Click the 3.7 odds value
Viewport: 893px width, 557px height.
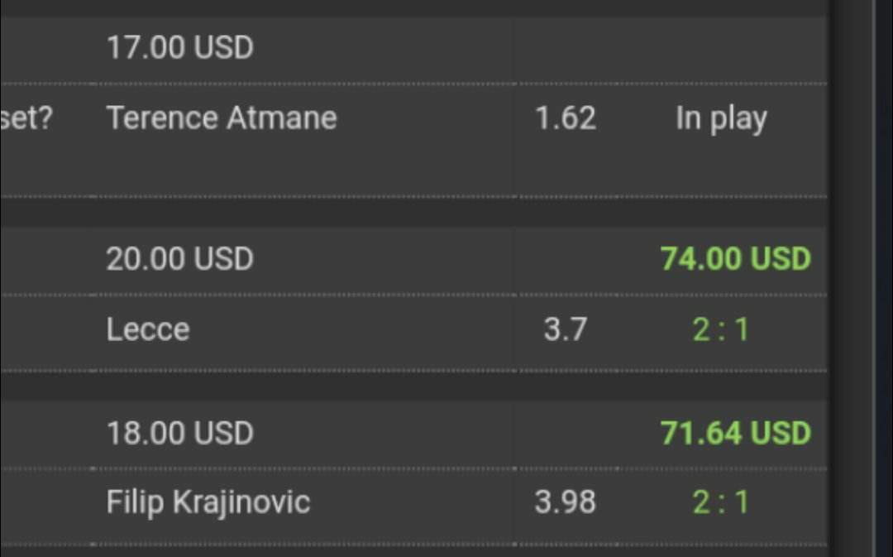pos(566,329)
